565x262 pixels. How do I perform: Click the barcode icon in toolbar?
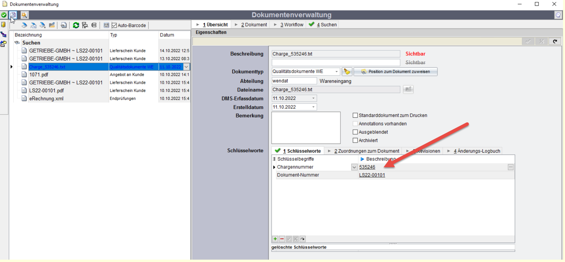[x=106, y=25]
